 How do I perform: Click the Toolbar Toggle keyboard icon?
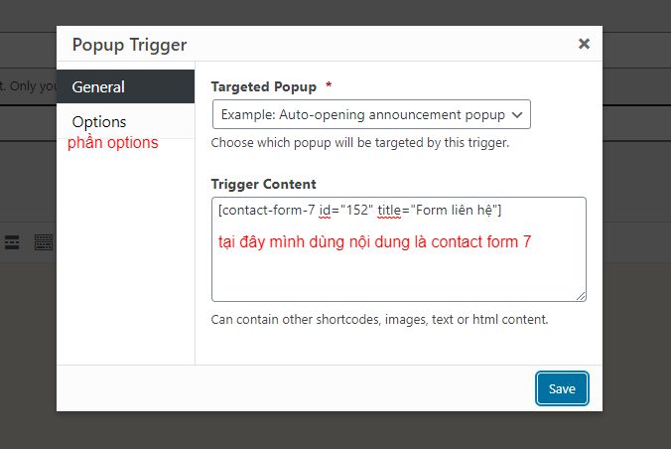tap(44, 242)
